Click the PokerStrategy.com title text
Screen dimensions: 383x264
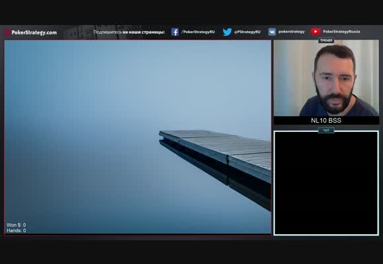click(34, 32)
